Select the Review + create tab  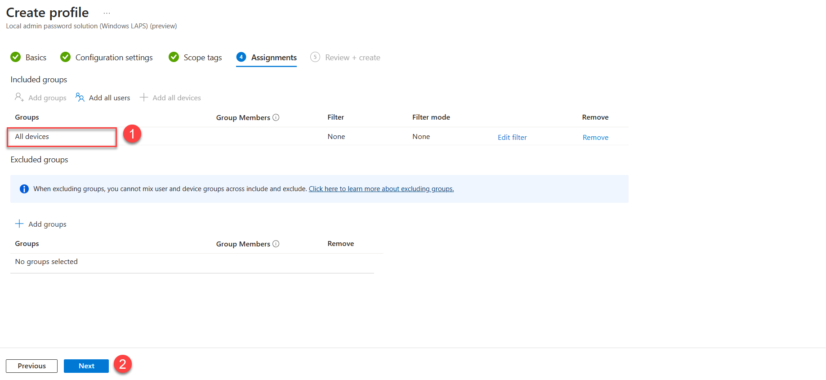click(353, 58)
